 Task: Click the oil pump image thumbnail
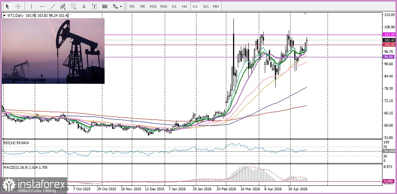(x=53, y=51)
